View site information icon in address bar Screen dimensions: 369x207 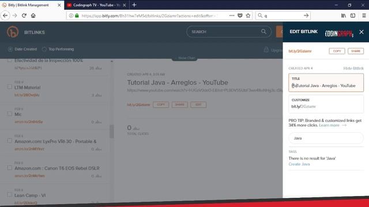point(71,16)
